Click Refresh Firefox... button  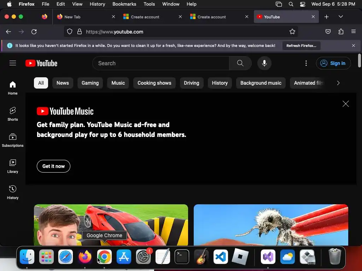(x=301, y=46)
